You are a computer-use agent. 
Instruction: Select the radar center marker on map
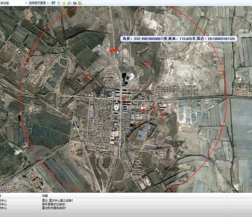[123, 99]
